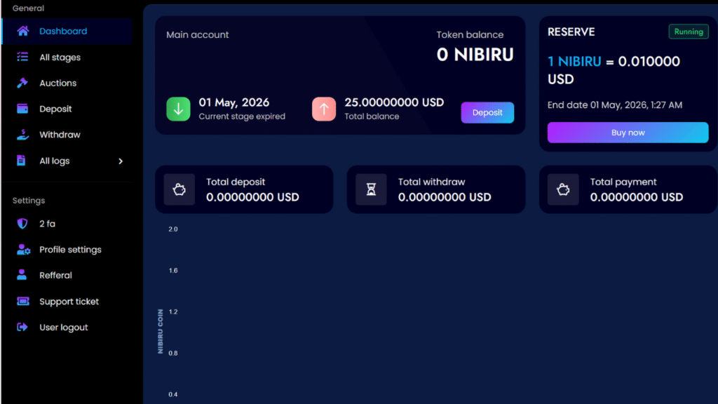This screenshot has height=404, width=718.
Task: Click the Total withdraw hourglass icon
Action: click(x=371, y=189)
